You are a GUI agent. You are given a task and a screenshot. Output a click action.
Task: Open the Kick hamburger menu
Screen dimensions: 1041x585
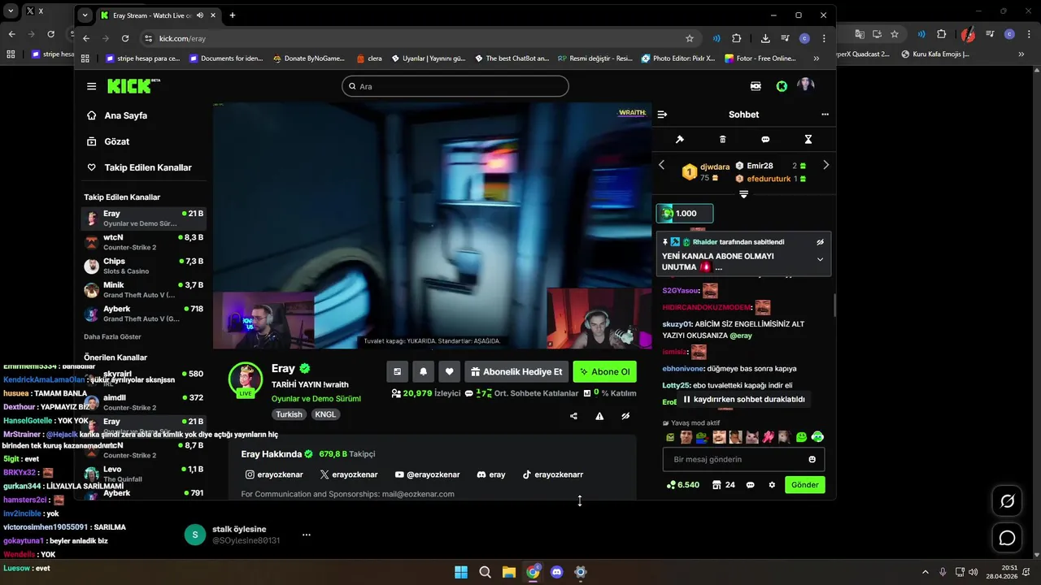(91, 86)
